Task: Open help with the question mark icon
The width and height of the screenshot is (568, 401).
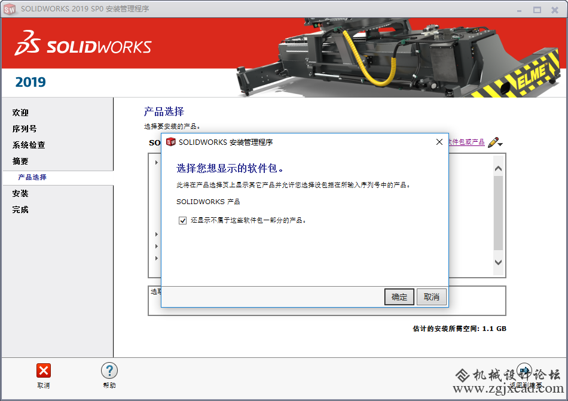Action: coord(109,371)
